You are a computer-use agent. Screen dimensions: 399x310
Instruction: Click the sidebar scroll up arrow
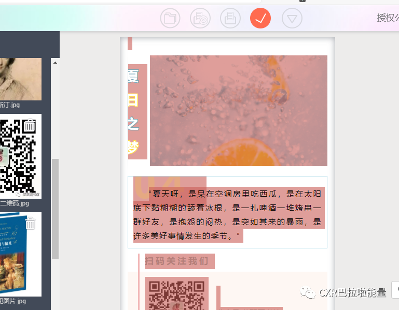click(55, 63)
